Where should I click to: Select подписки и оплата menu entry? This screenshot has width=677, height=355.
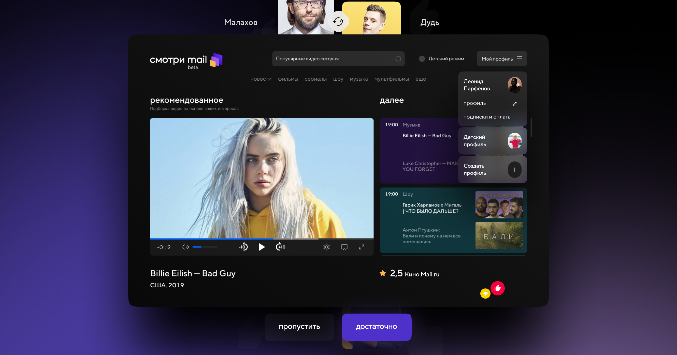487,117
